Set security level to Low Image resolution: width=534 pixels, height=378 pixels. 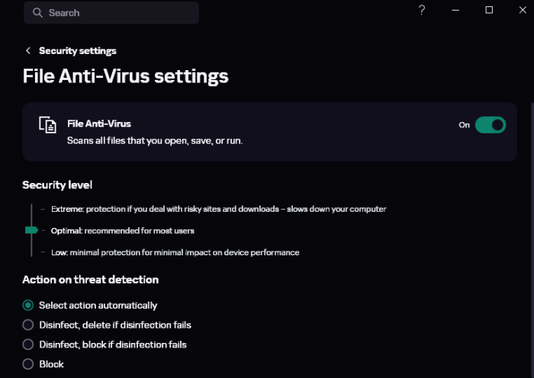[60, 252]
